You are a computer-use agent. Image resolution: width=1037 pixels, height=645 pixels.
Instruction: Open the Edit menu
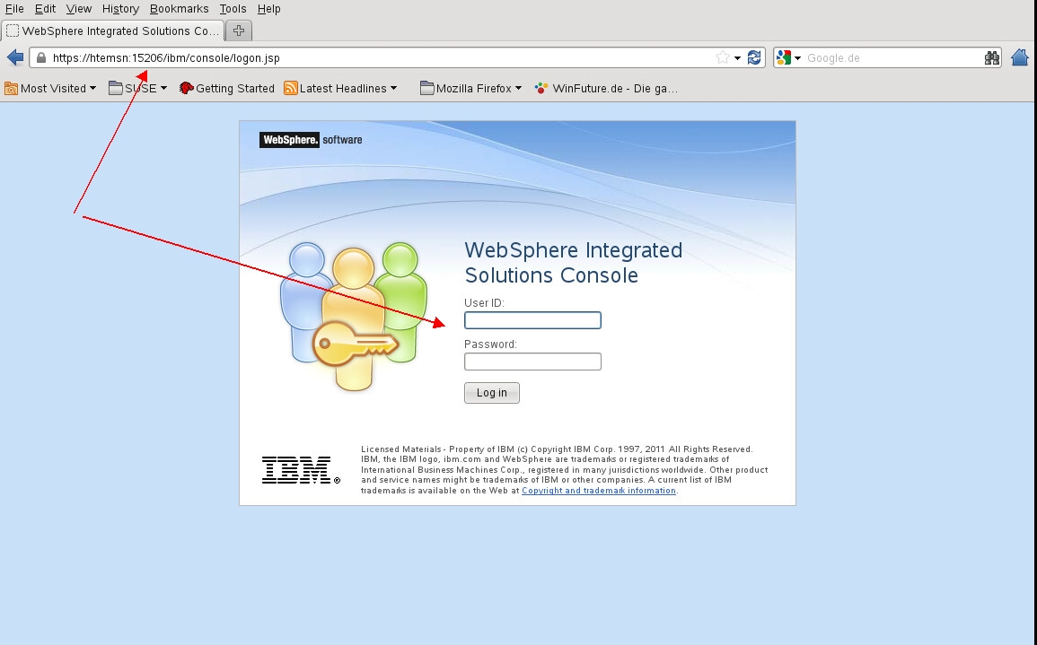point(45,9)
